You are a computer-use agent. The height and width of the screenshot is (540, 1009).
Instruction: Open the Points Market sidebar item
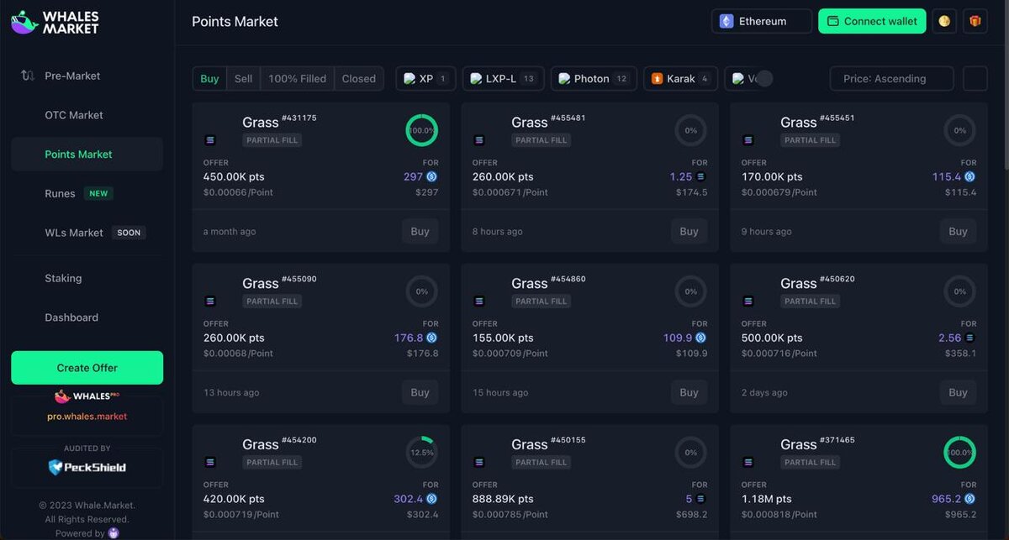(x=87, y=155)
